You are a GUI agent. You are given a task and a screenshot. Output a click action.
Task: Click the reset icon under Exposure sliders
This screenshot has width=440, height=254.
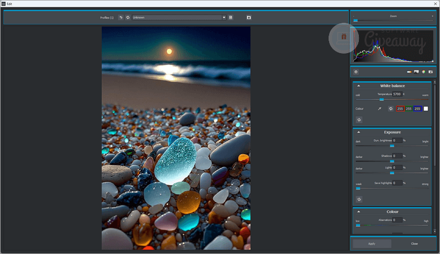[359, 199]
